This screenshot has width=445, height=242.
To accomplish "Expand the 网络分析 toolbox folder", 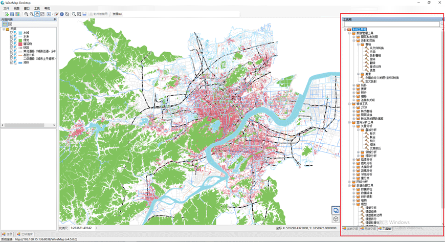I will coord(350,182).
